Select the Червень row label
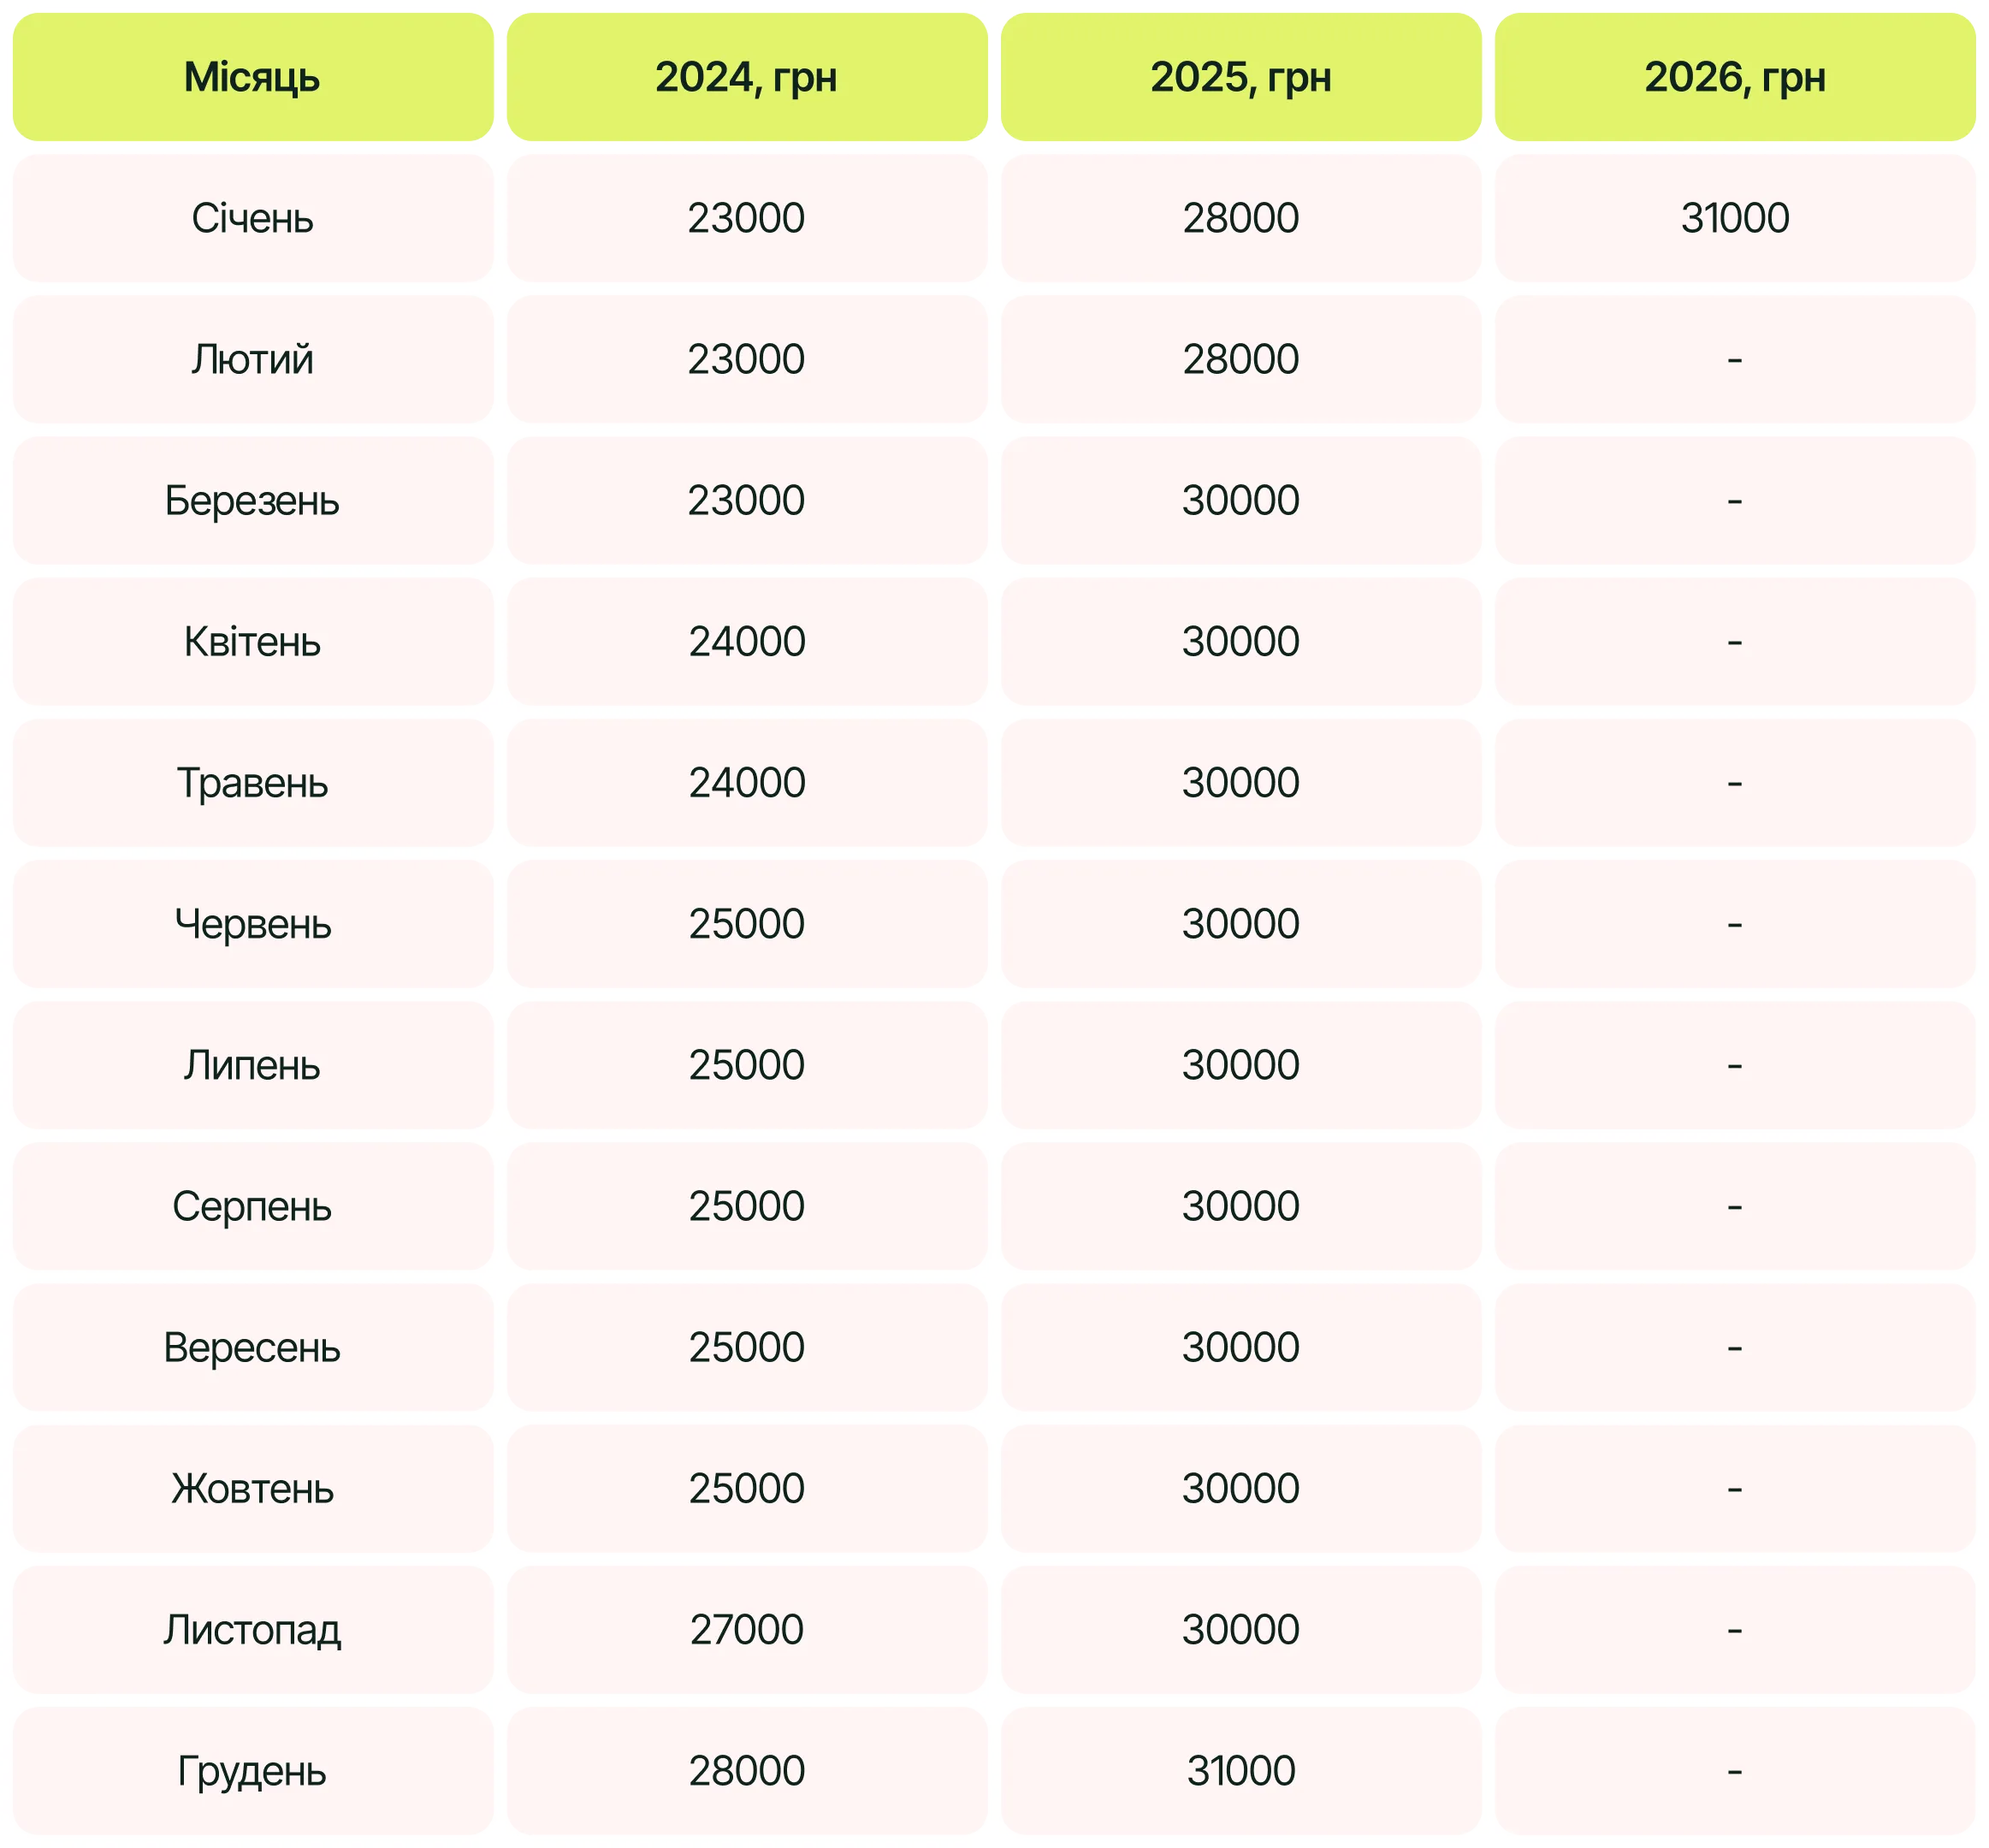Viewport: 1989px width, 1848px height. (252, 923)
